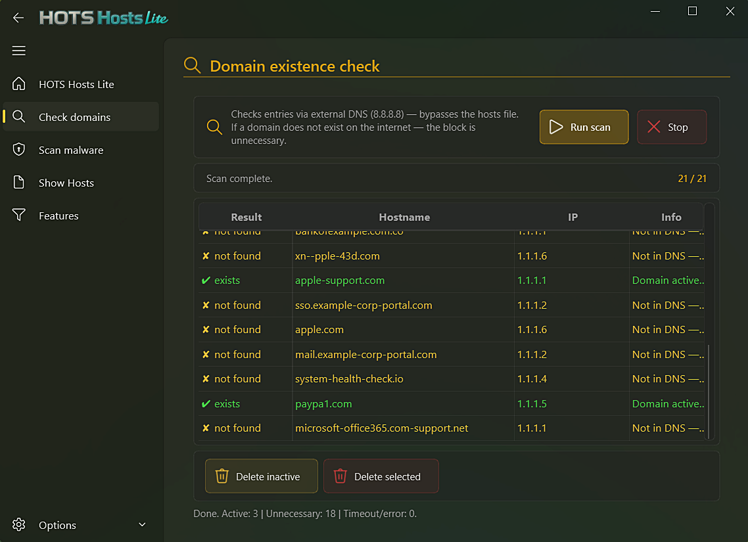Click the 21 / 21 progress counter

pos(691,178)
